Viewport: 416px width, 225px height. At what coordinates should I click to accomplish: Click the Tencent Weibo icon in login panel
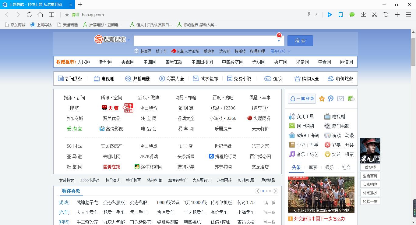[331, 98]
